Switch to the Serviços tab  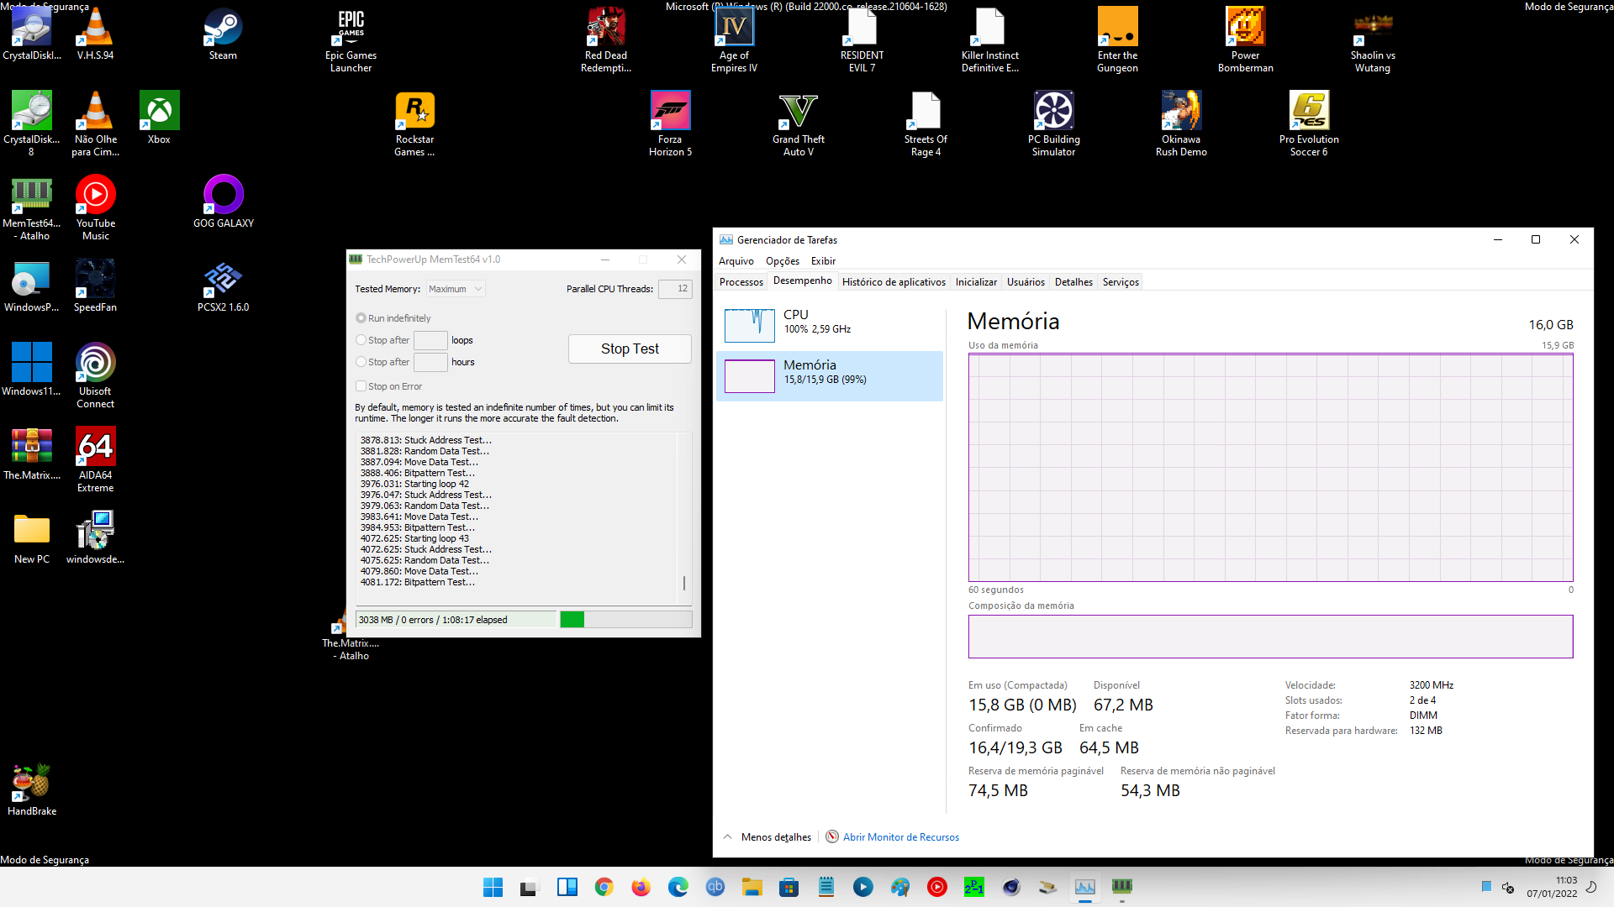[x=1121, y=282]
